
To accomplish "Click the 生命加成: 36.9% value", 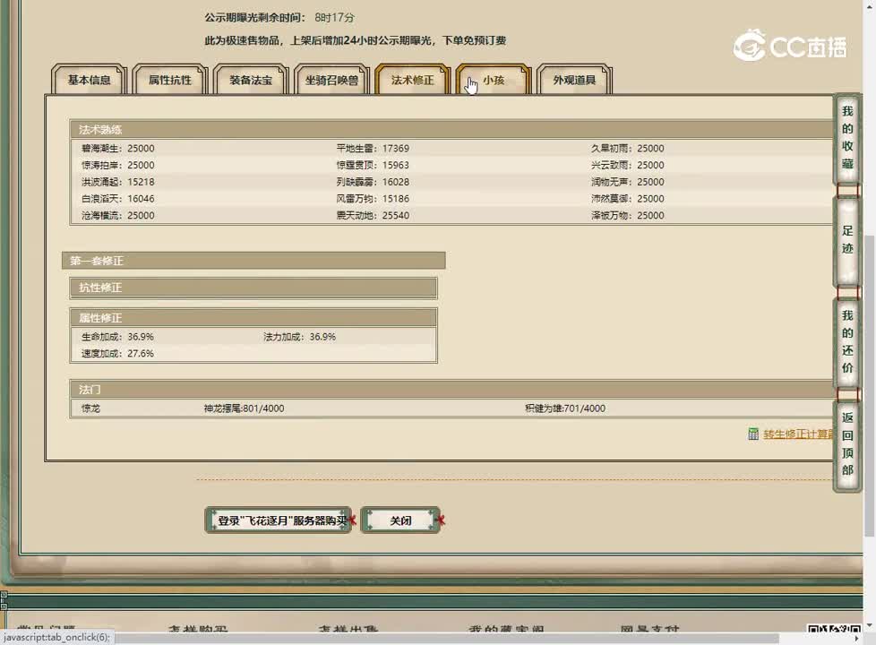I will click(117, 337).
